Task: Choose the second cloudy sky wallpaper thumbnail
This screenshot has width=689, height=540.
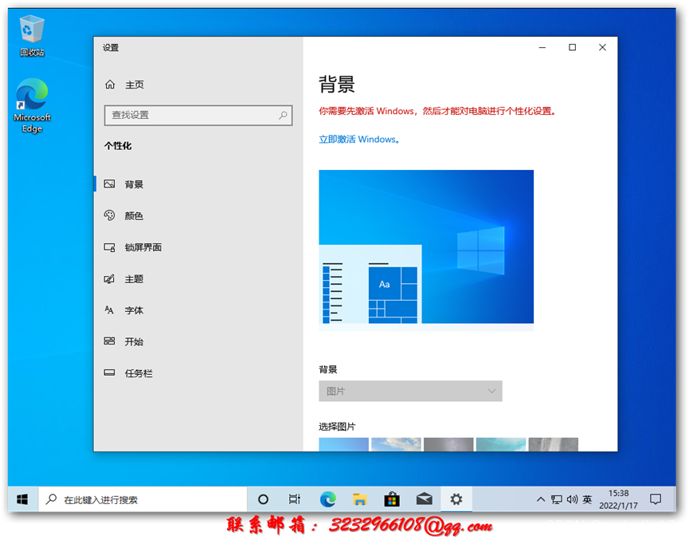Action: (396, 444)
